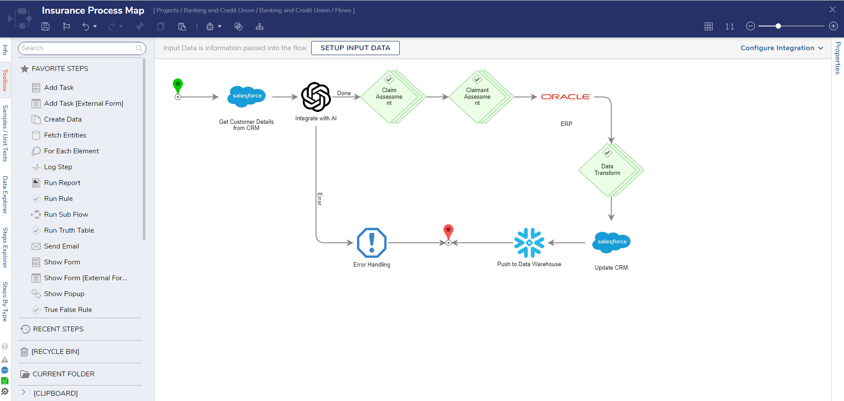Click the Paste clipboard icon
The width and height of the screenshot is (844, 401).
point(182,26)
